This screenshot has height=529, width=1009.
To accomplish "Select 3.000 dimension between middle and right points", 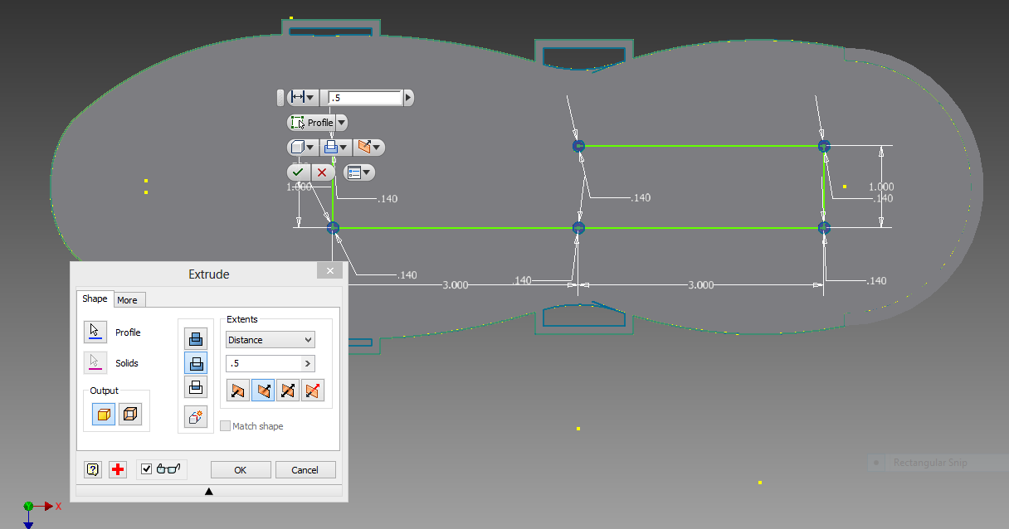I will [x=700, y=284].
